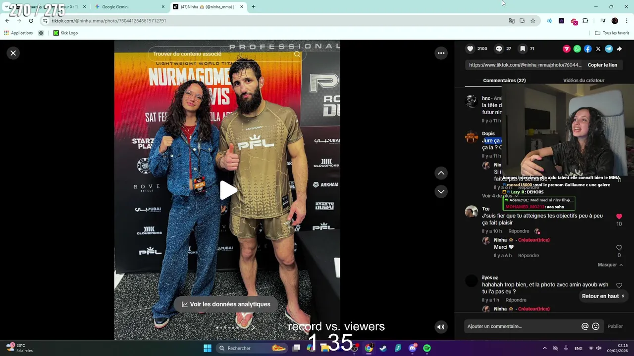Close the TikTok photo viewer
Screen dimensions: 634x356
coord(13,53)
